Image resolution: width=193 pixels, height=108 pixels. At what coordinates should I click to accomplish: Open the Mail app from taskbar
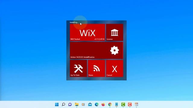pyautogui.click(x=90, y=104)
